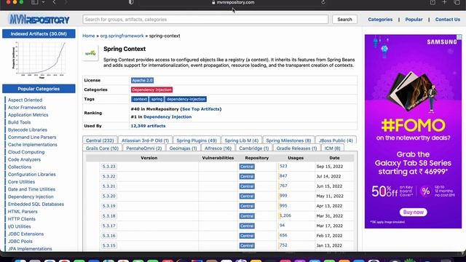This screenshot has height=262, width=466.
Task: Click the MVNRepository logo
Action: pos(39,20)
